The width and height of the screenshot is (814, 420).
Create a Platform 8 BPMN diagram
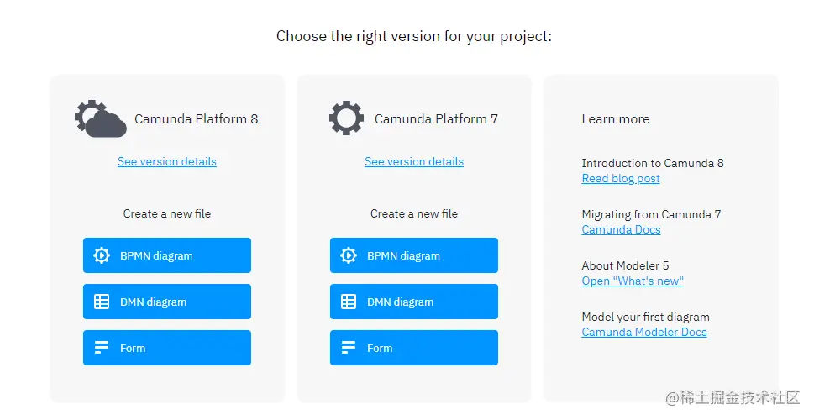pyautogui.click(x=167, y=255)
